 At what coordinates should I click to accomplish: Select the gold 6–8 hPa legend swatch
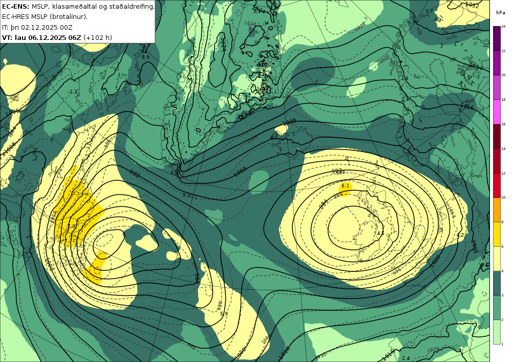(x=497, y=234)
